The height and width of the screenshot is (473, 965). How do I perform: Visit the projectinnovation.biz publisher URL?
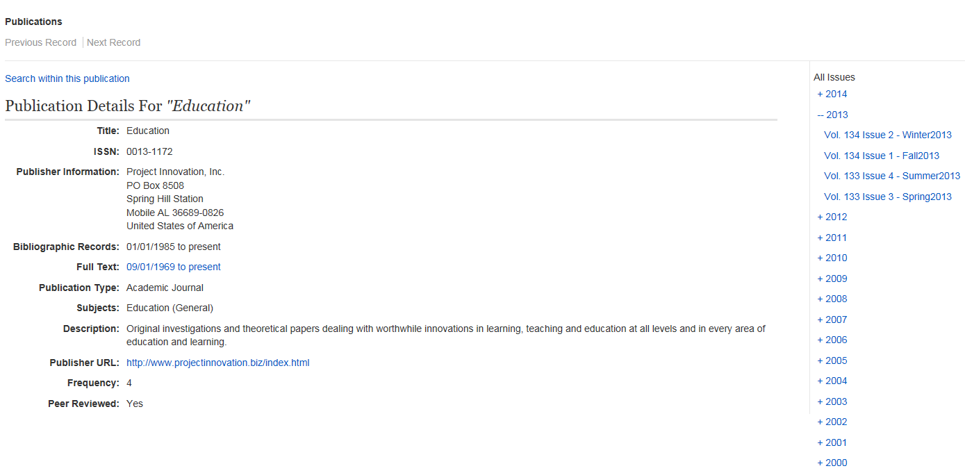coord(217,363)
